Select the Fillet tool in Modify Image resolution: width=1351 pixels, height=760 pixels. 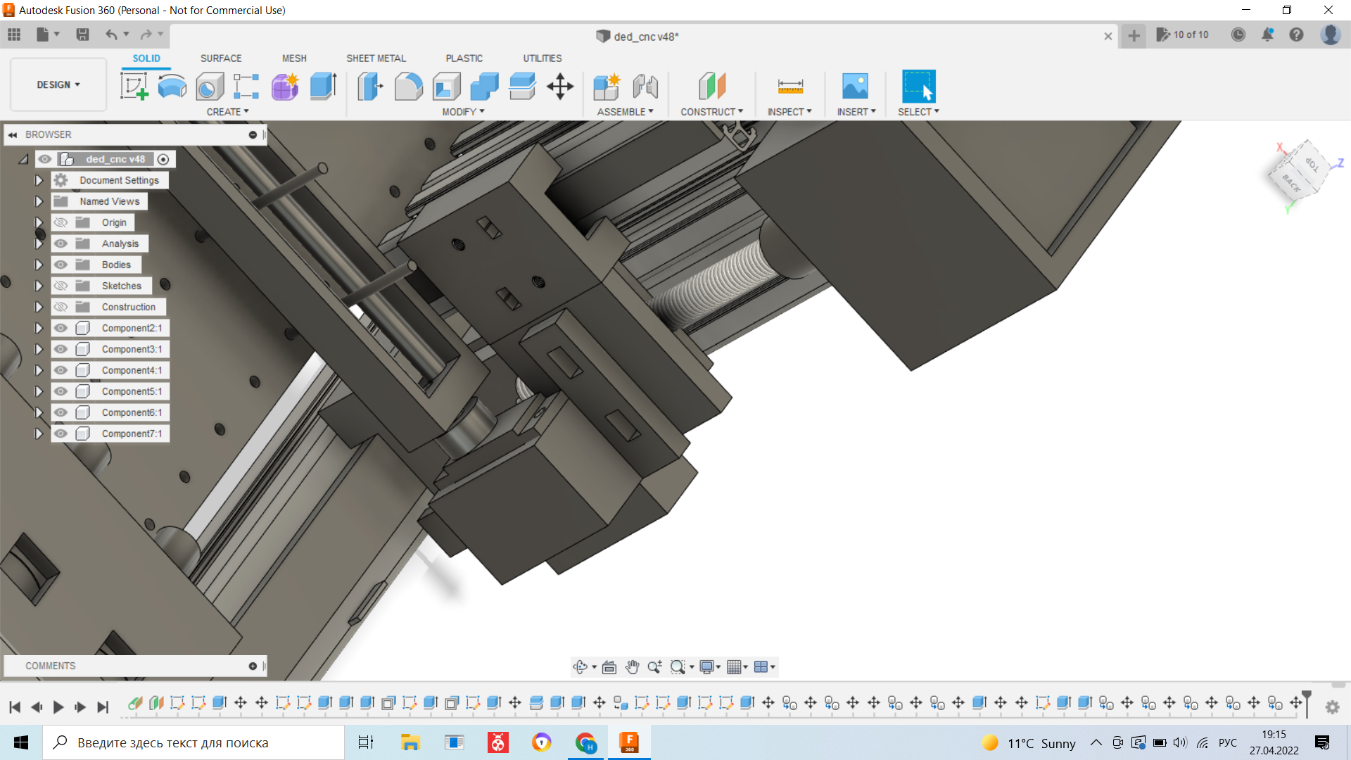click(x=408, y=87)
